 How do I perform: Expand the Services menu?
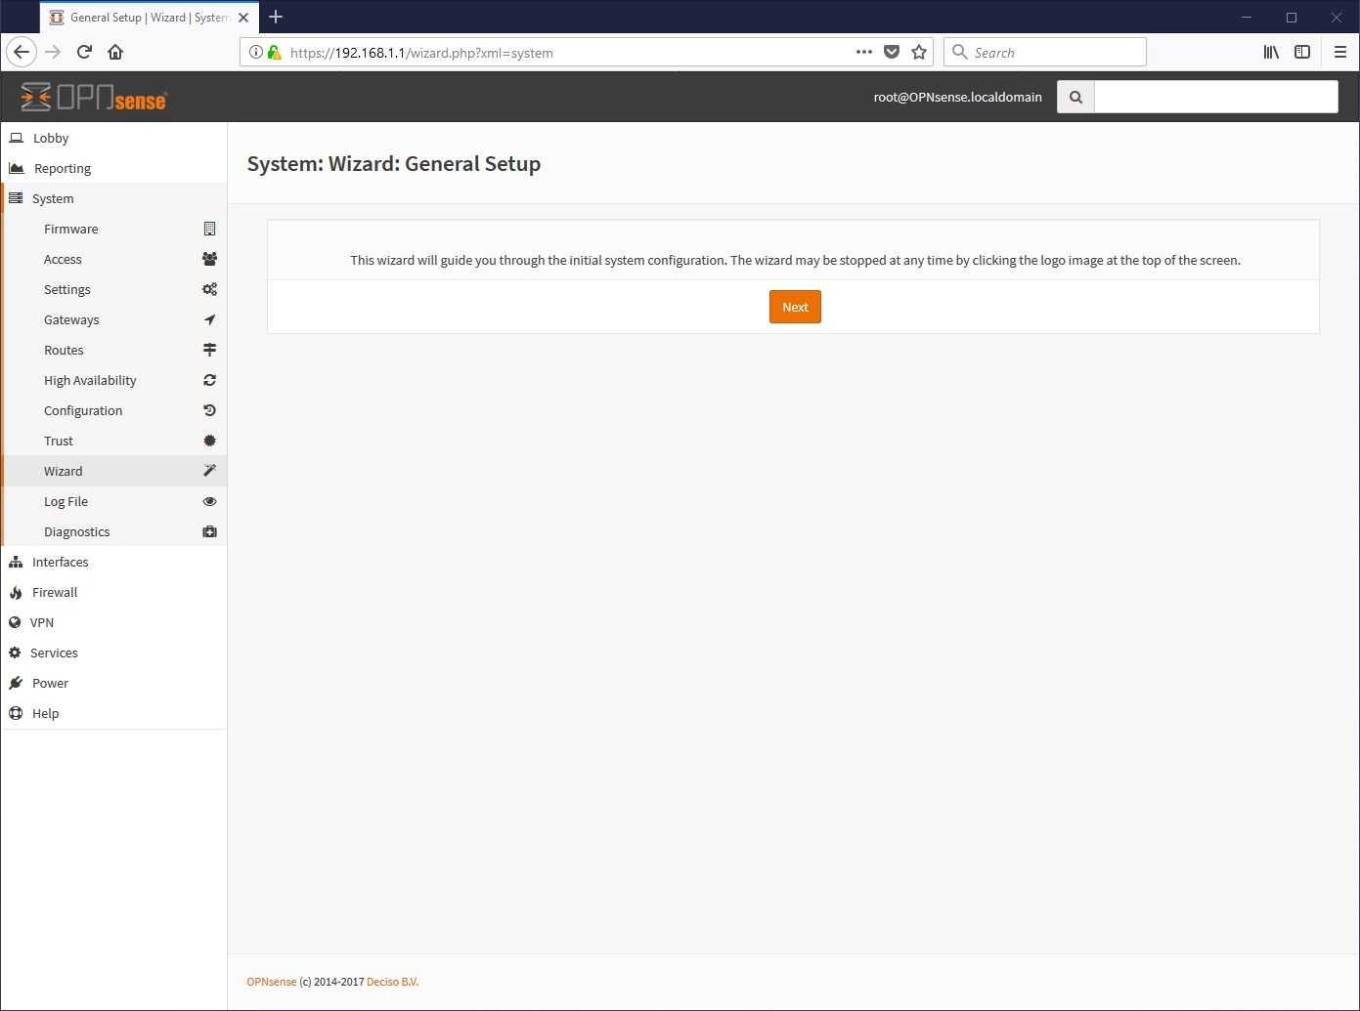(54, 653)
